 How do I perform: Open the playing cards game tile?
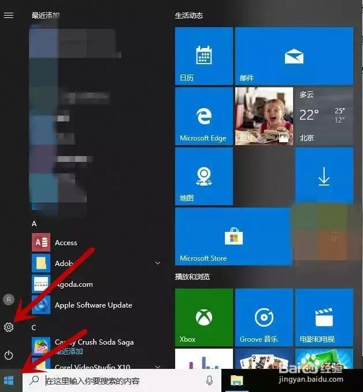tap(264, 359)
